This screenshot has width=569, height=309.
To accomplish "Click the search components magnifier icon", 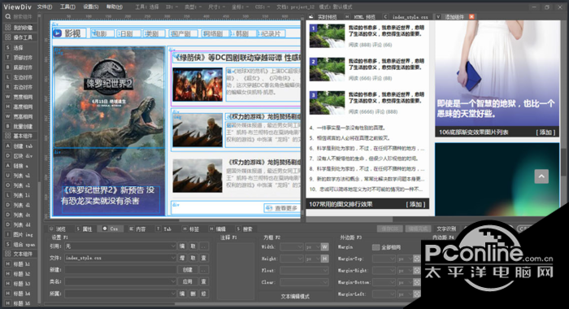I will (x=8, y=17).
